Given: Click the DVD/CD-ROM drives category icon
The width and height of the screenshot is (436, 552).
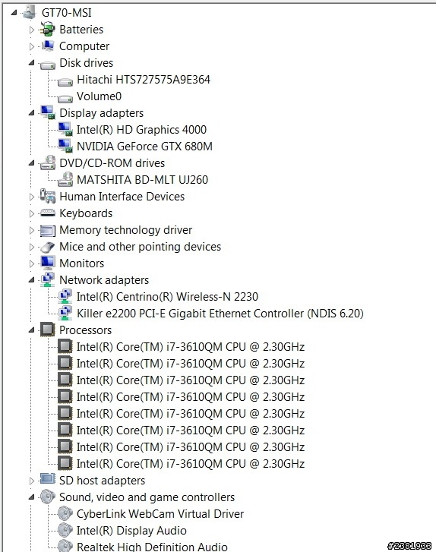Looking at the screenshot, I should (47, 162).
